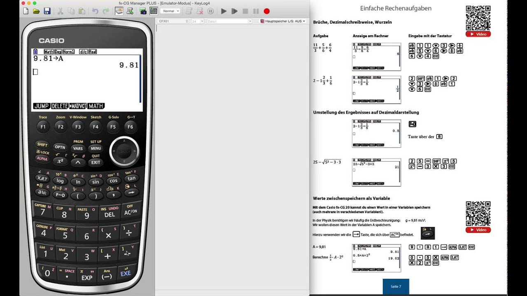Click the store arrow key above AC/ON
527x296 pixels.
tap(131, 192)
